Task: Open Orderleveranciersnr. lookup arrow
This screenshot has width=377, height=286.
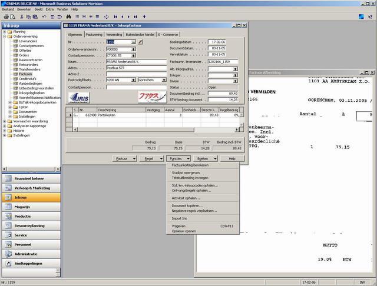Action: (134, 49)
